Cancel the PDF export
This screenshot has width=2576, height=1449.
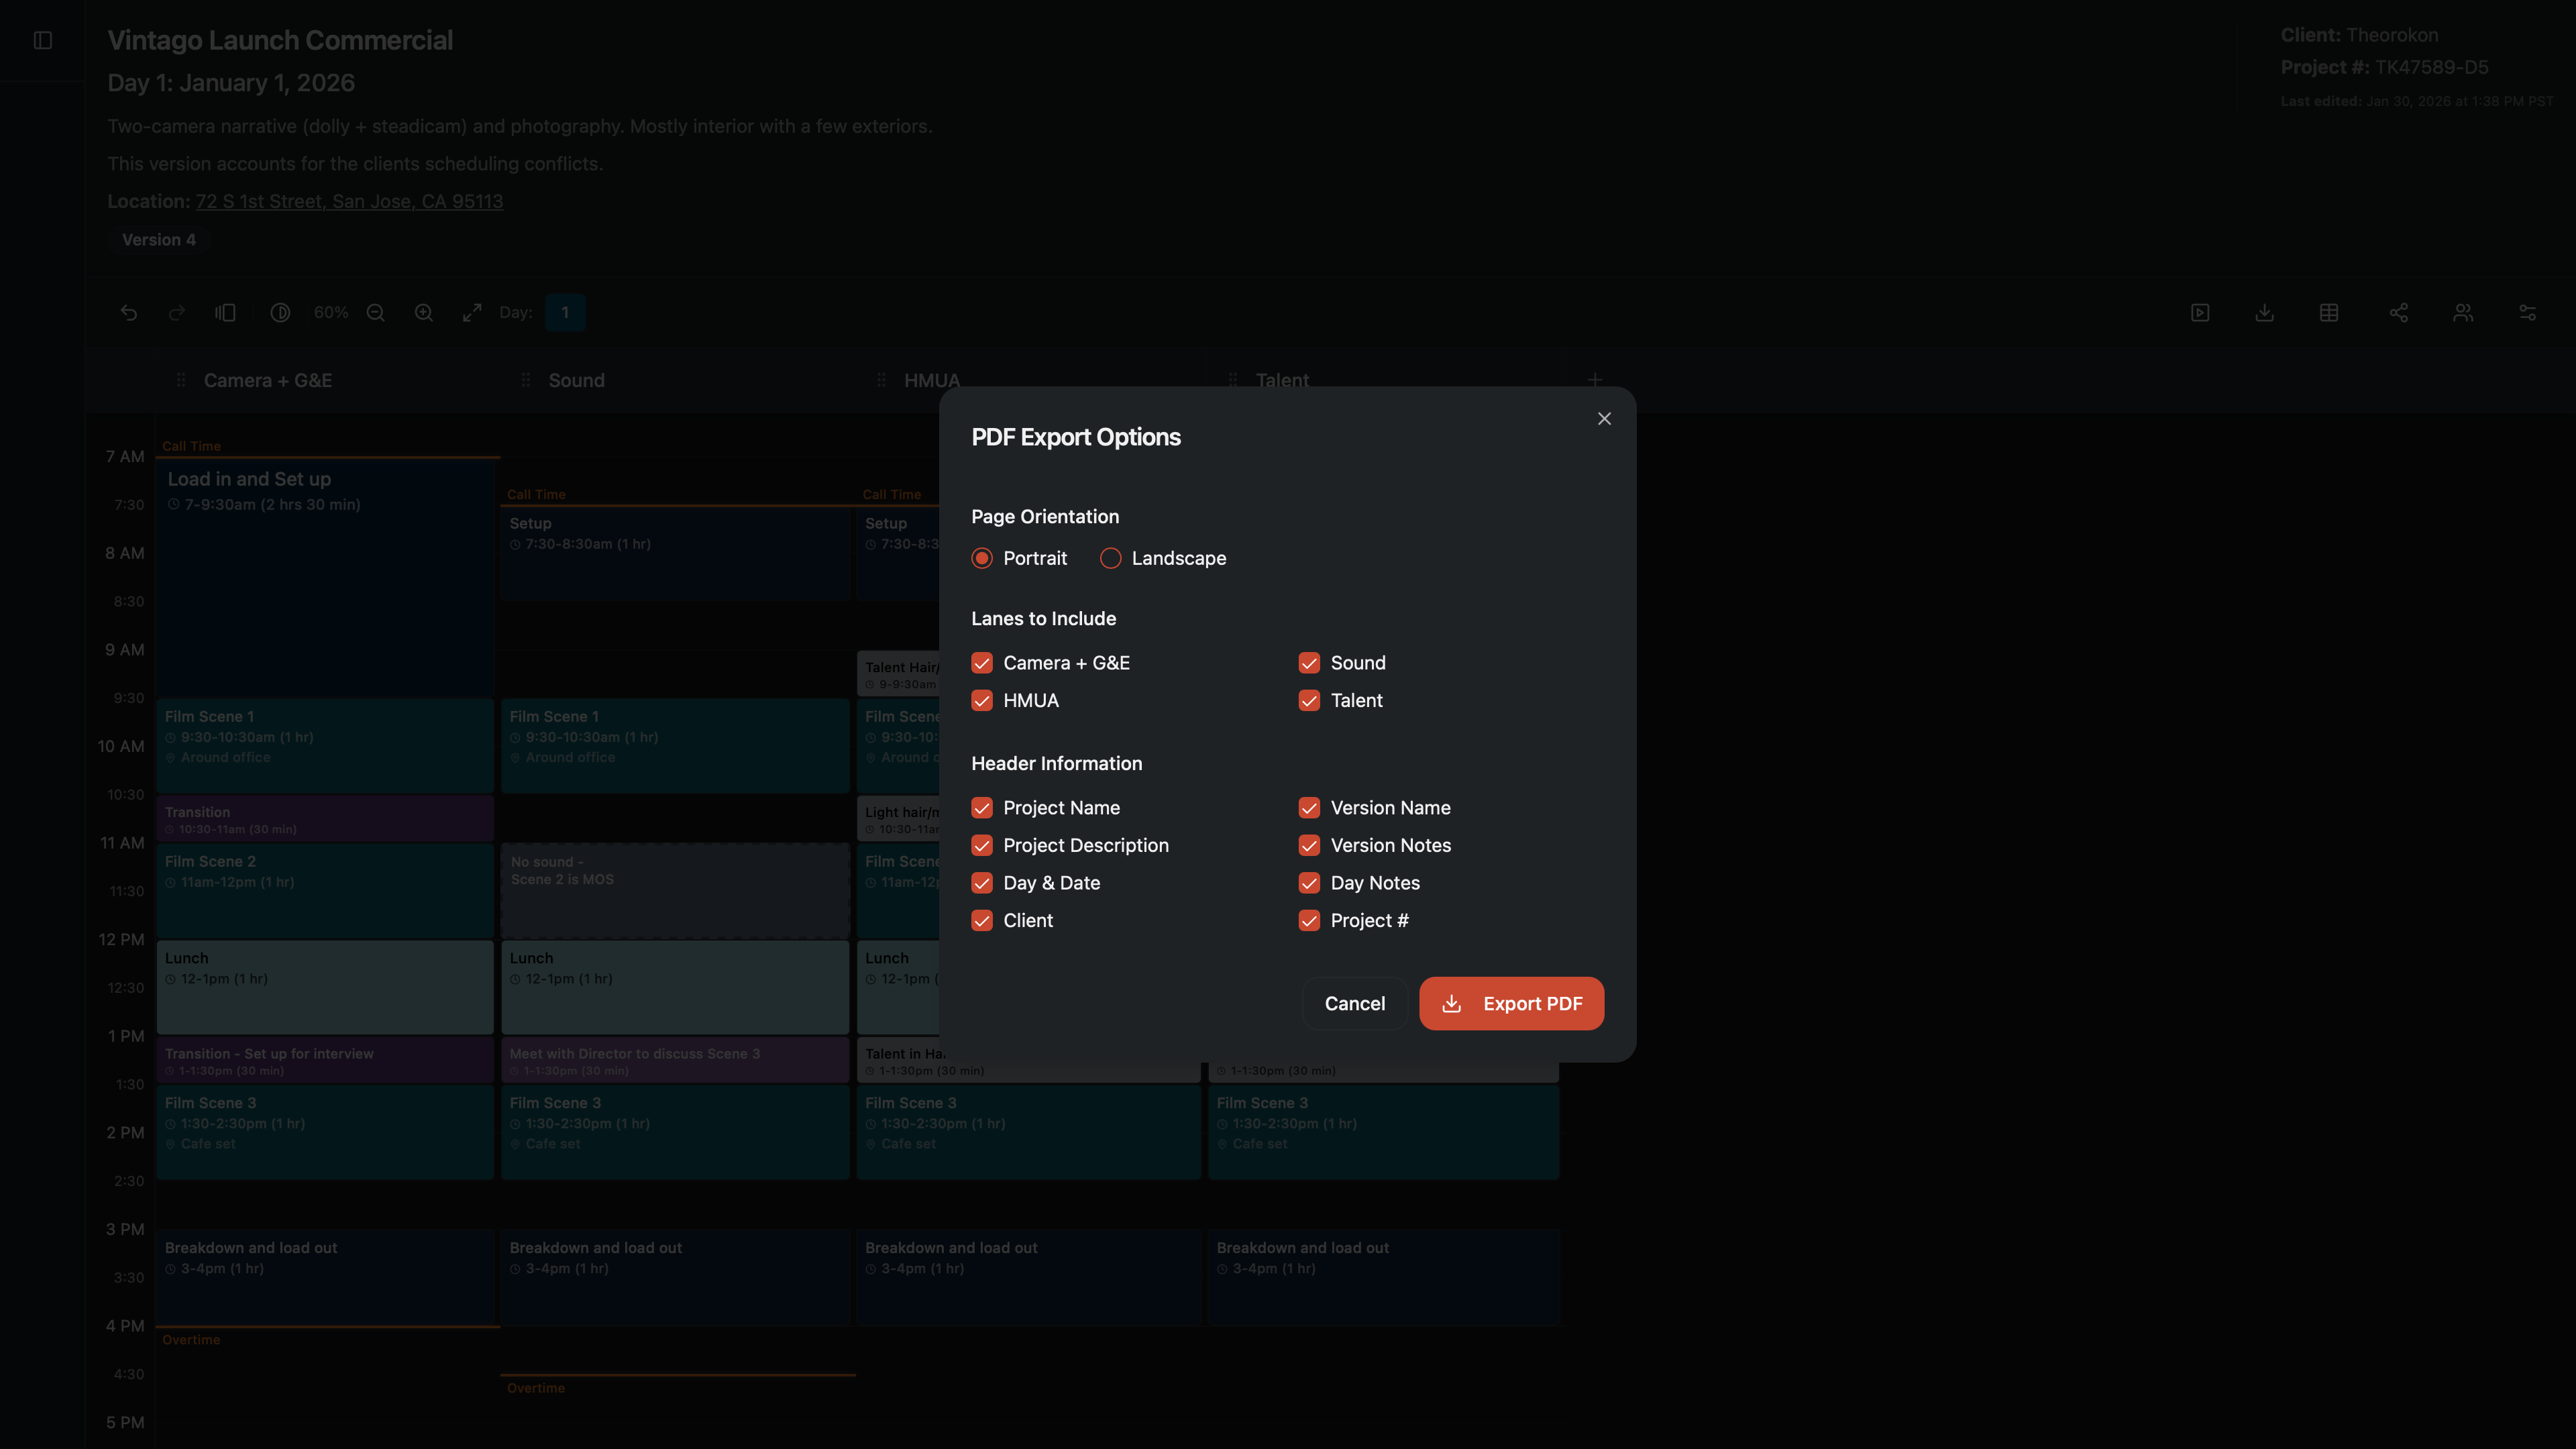click(1354, 1003)
